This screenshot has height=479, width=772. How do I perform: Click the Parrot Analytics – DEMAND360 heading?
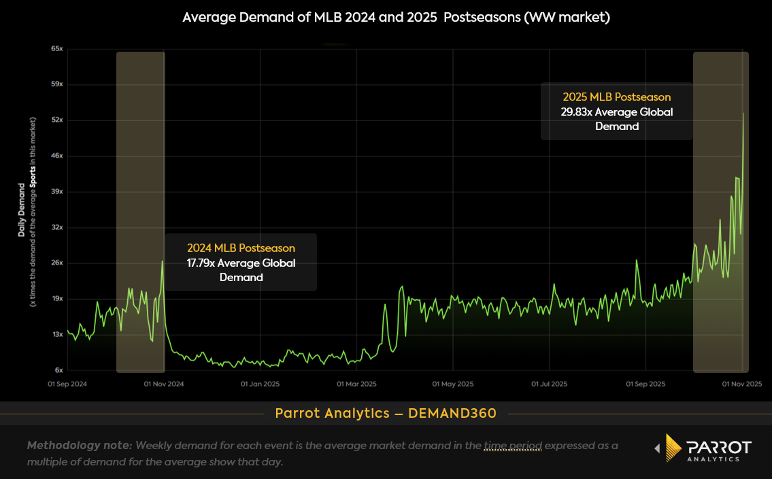(386, 413)
